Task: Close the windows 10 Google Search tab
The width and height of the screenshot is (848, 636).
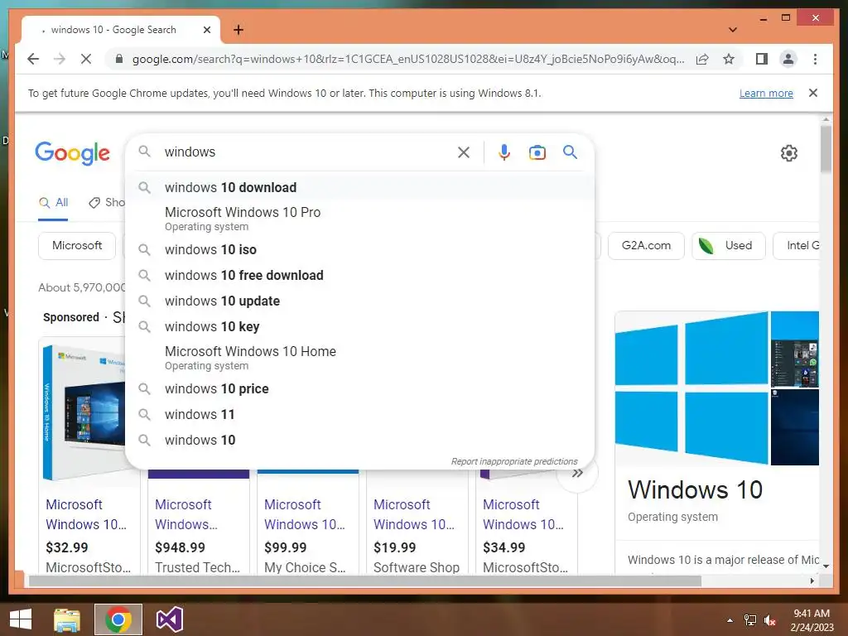Action: point(206,30)
